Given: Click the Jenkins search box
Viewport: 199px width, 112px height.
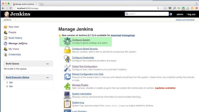Looking at the screenshot, I should point(147,14).
